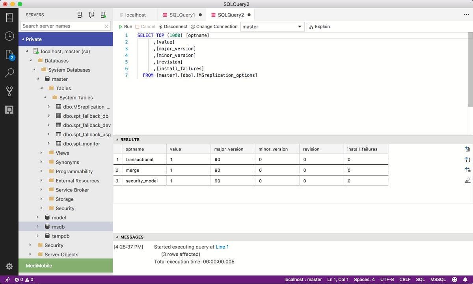Image resolution: width=473 pixels, height=284 pixels.
Task: Select result row number 2
Action: [x=117, y=170]
